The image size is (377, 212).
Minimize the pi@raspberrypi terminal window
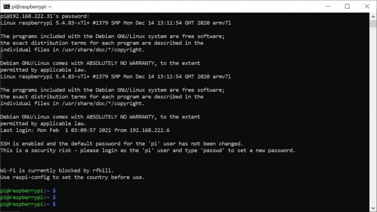328,7
